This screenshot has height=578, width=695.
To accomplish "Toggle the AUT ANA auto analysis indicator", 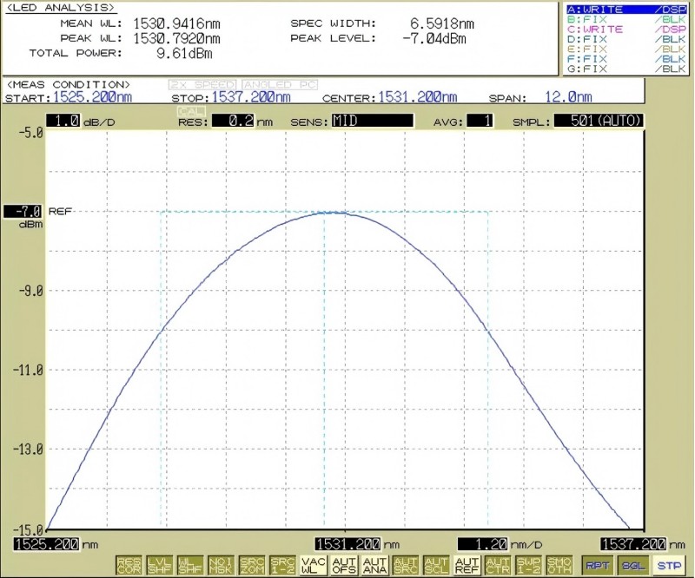I will point(374,566).
